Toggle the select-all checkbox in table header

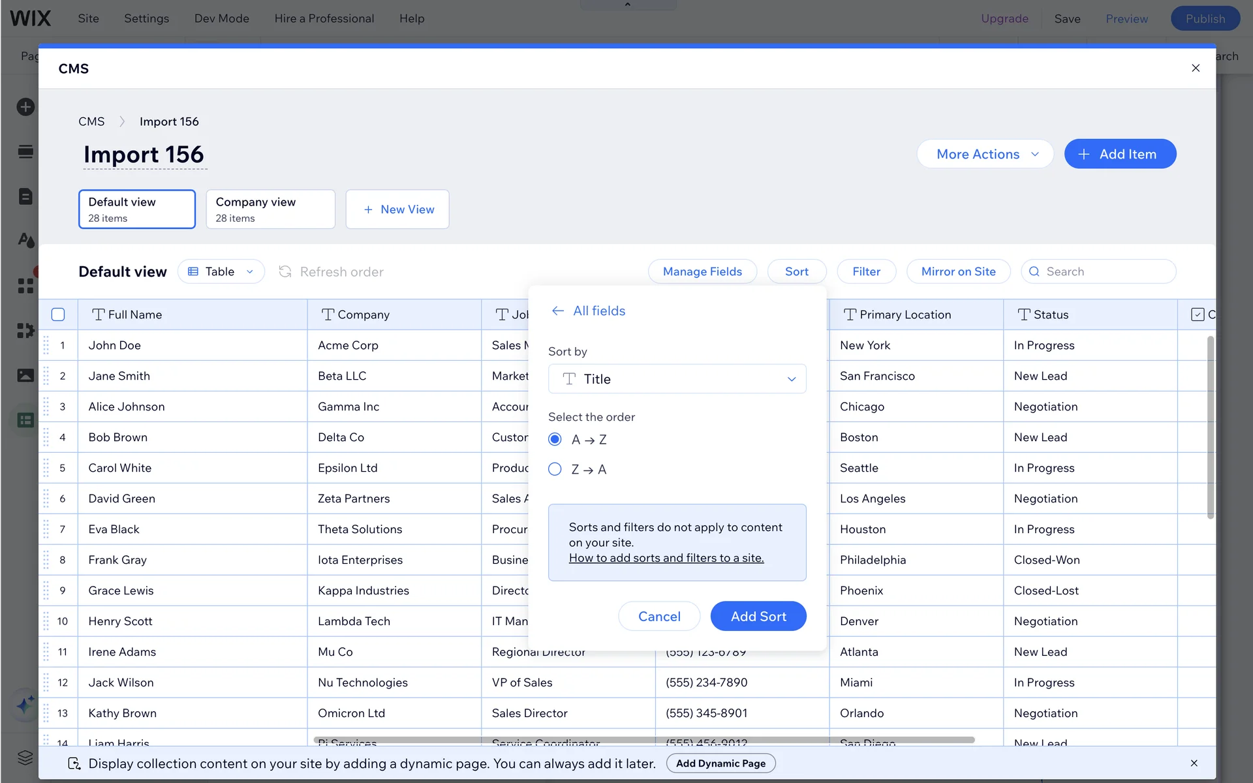pos(58,315)
